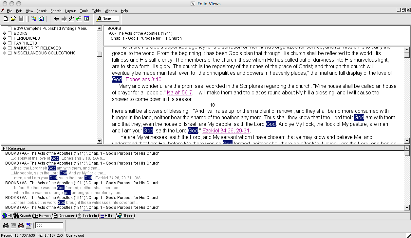
Task: Follow the Ephesians 3:10 link
Action: click(143, 79)
